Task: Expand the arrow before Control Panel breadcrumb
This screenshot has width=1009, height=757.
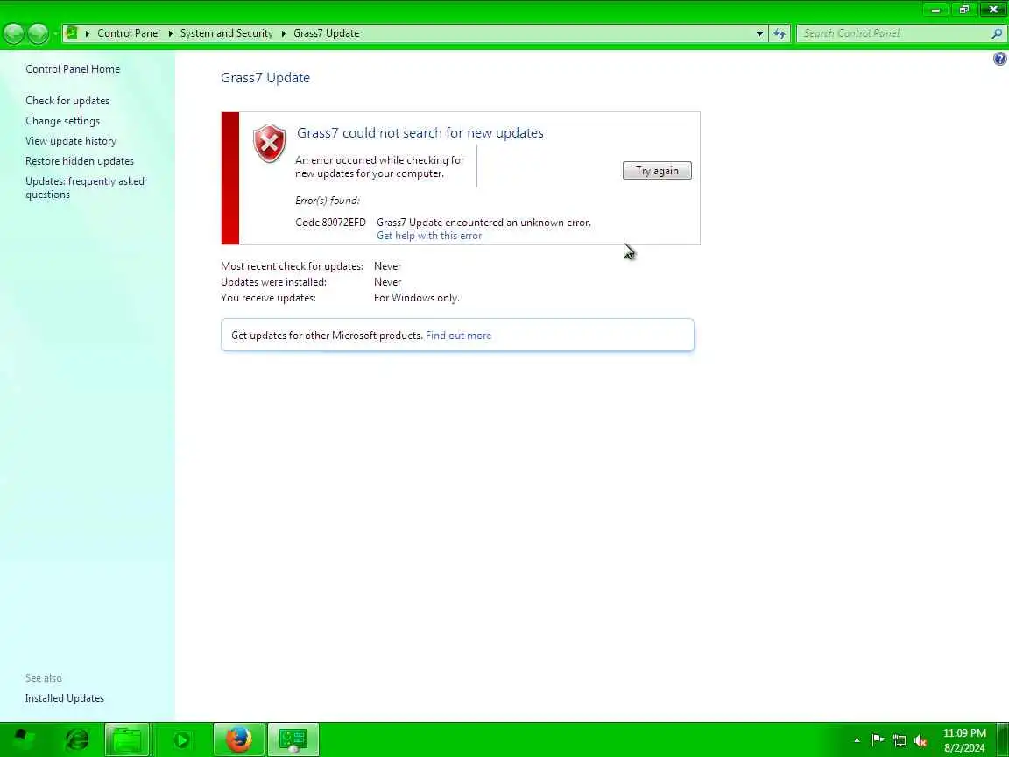Action: tap(87, 33)
